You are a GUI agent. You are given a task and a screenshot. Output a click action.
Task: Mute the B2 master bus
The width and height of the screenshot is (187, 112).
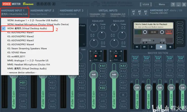click(181, 75)
